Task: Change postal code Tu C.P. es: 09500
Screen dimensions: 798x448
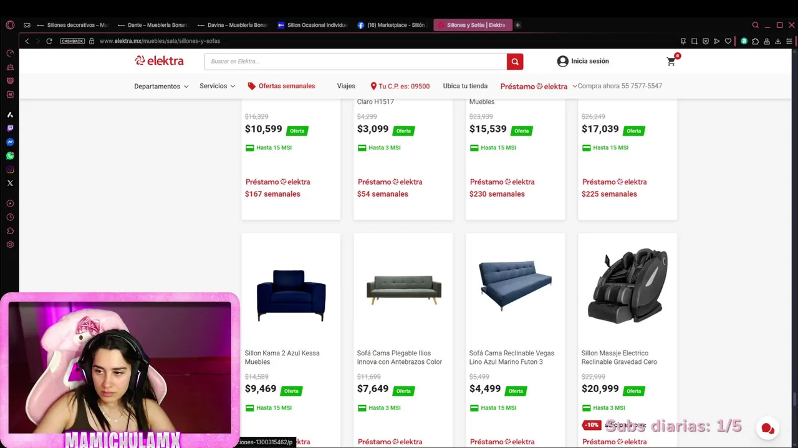Action: pos(400,86)
